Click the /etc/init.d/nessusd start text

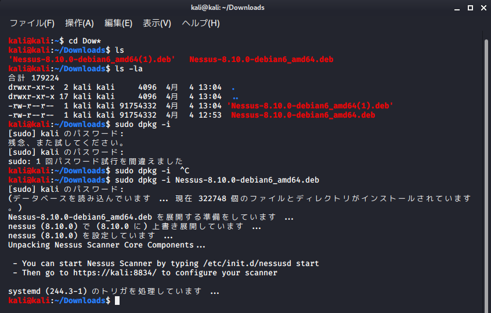pos(261,264)
